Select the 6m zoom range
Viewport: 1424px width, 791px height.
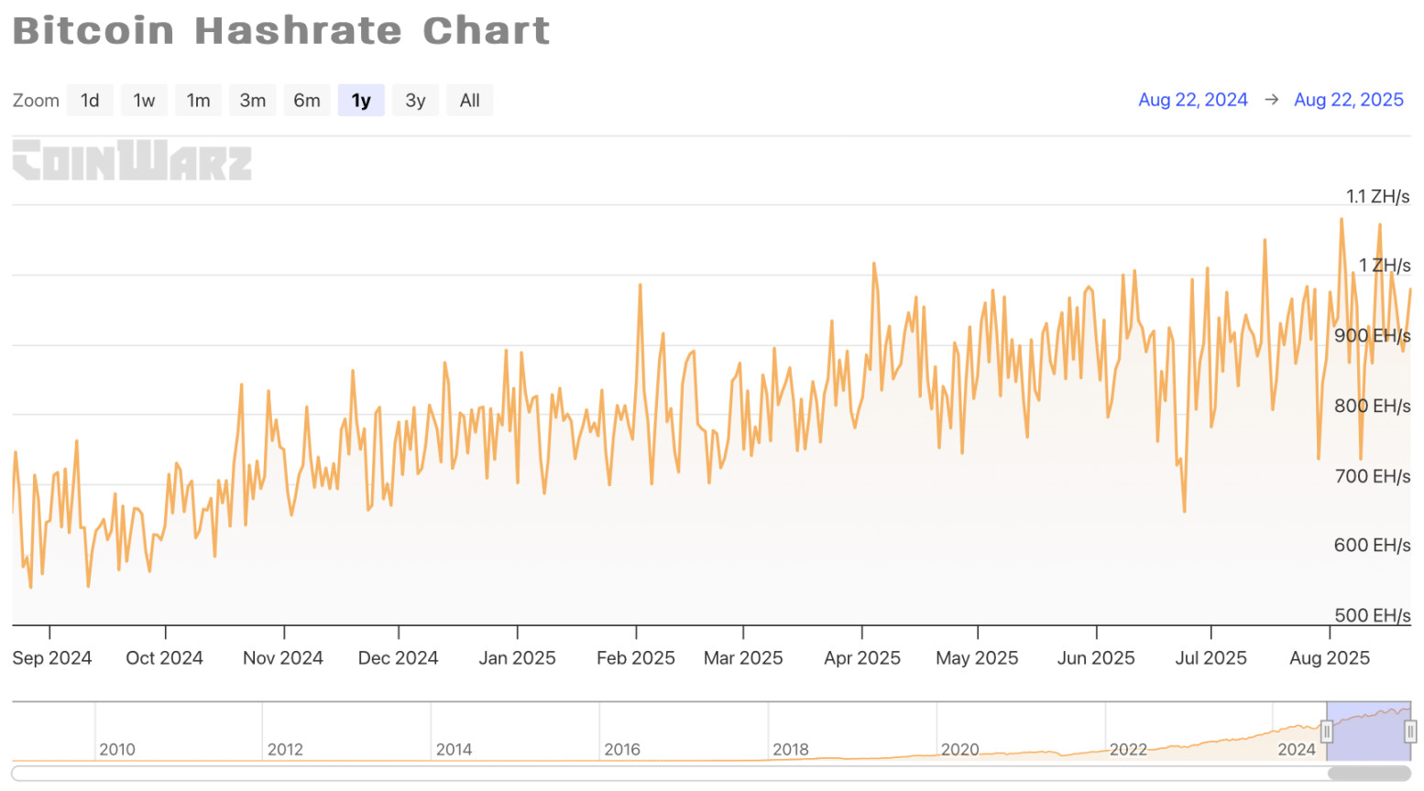[307, 101]
